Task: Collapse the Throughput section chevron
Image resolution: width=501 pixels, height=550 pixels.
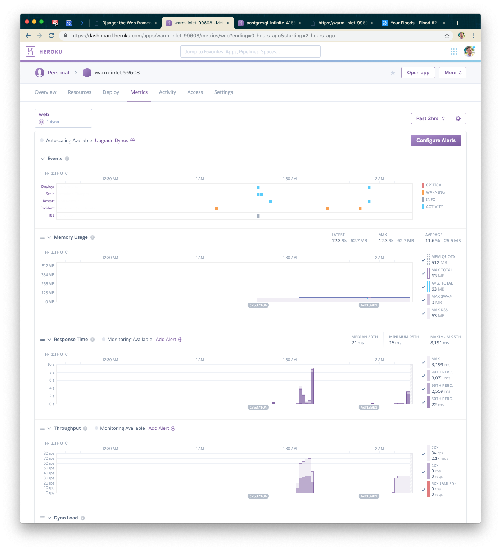Action: coord(49,428)
